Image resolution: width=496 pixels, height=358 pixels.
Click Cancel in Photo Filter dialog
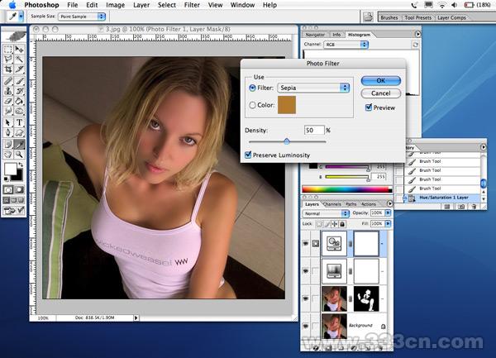(x=380, y=93)
